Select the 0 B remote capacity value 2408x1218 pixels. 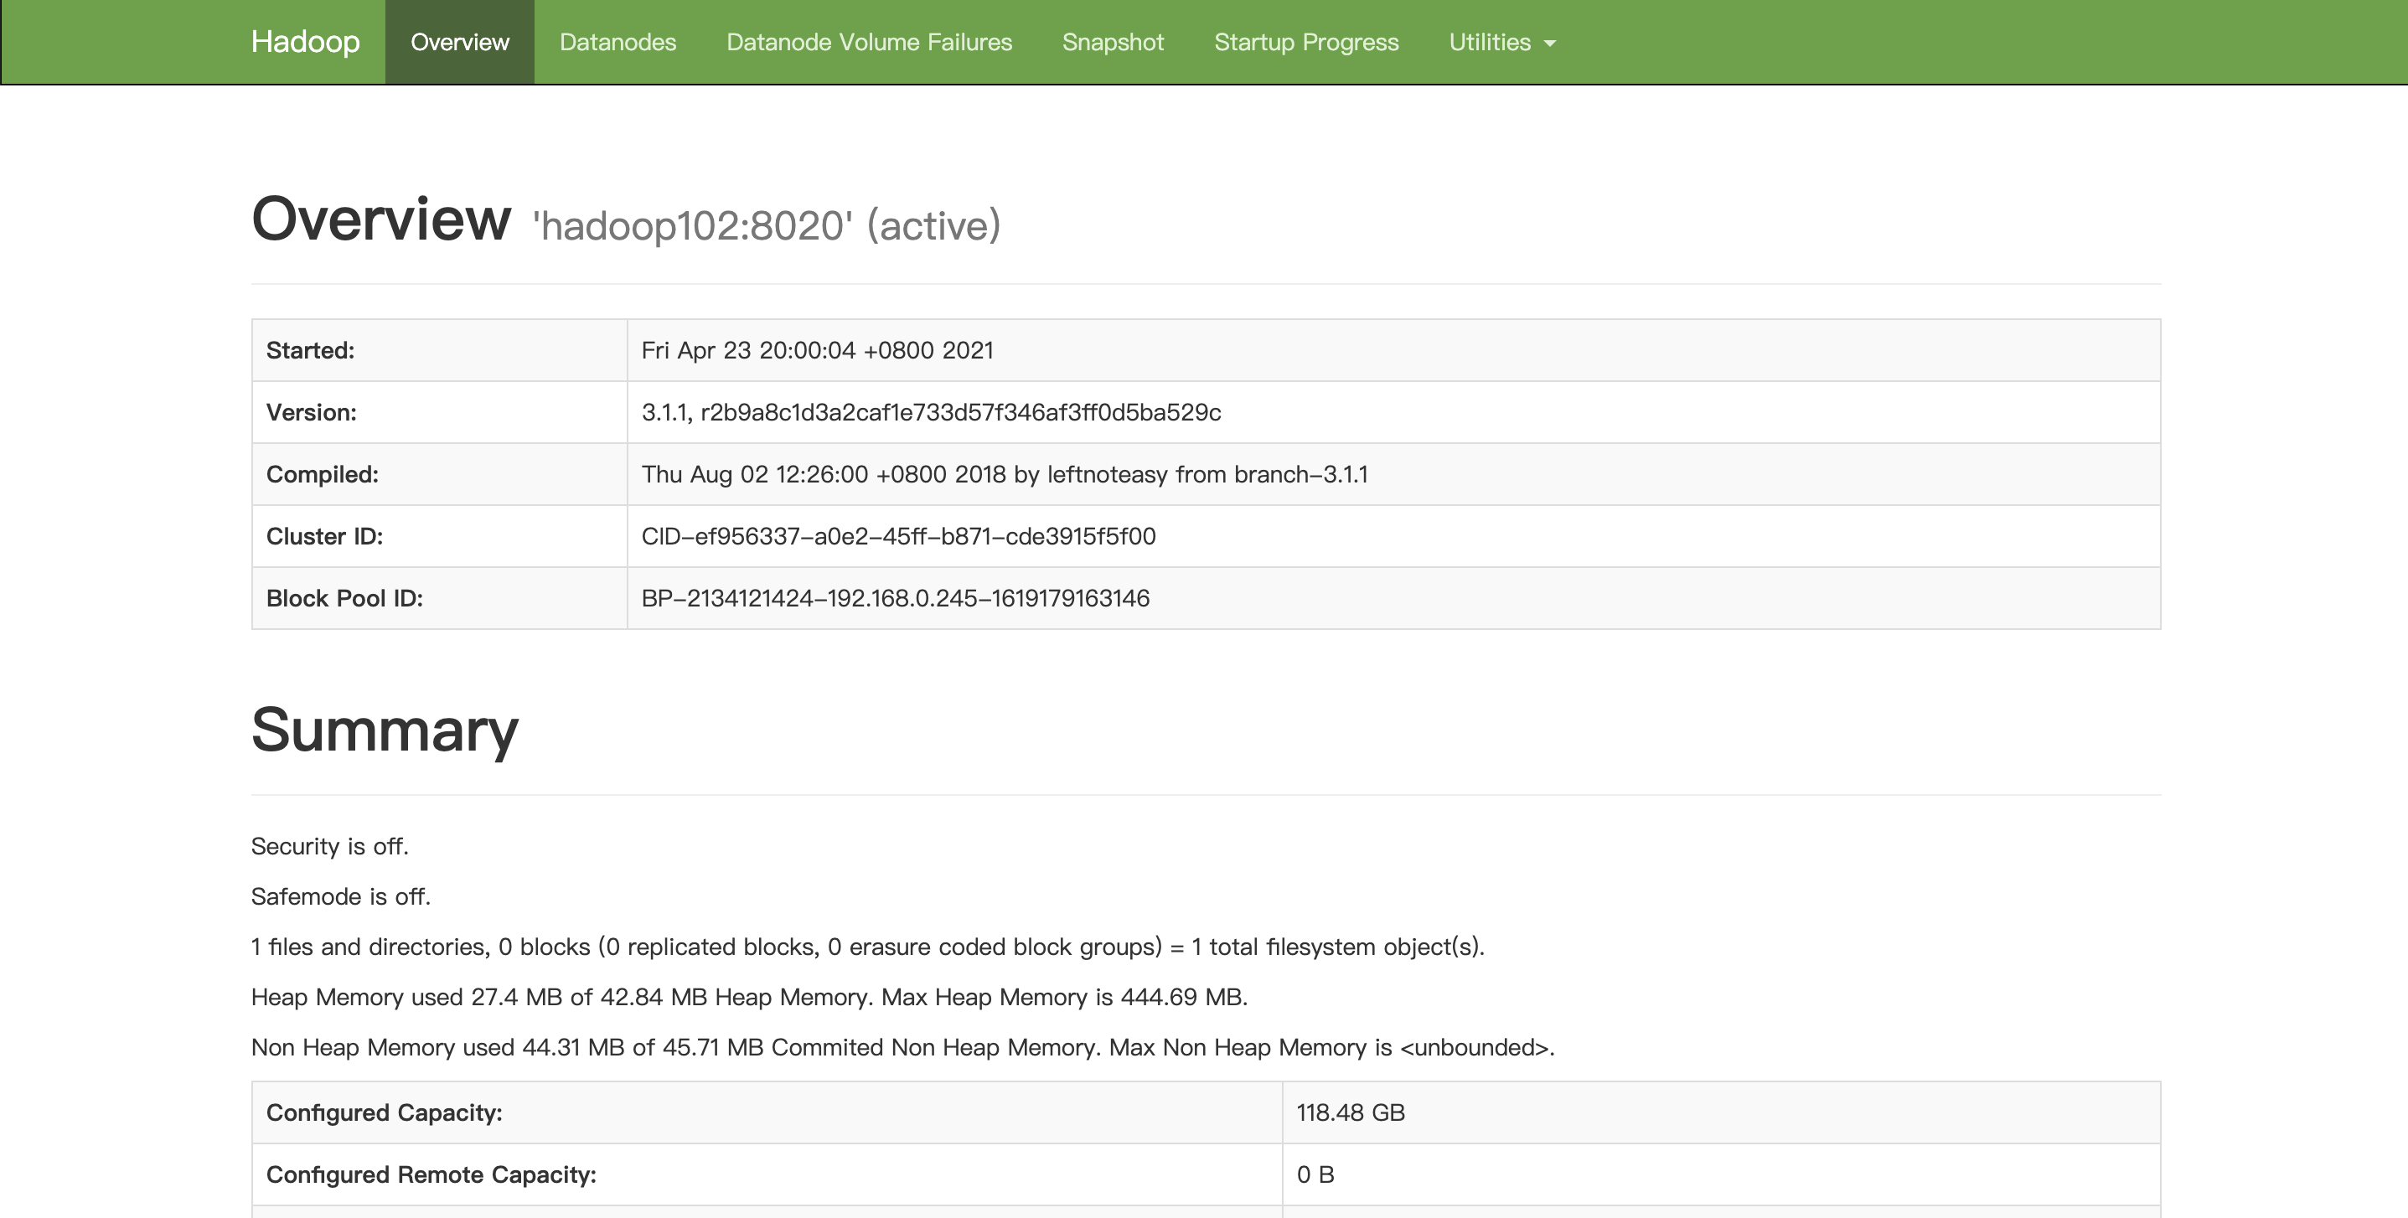pyautogui.click(x=1315, y=1175)
